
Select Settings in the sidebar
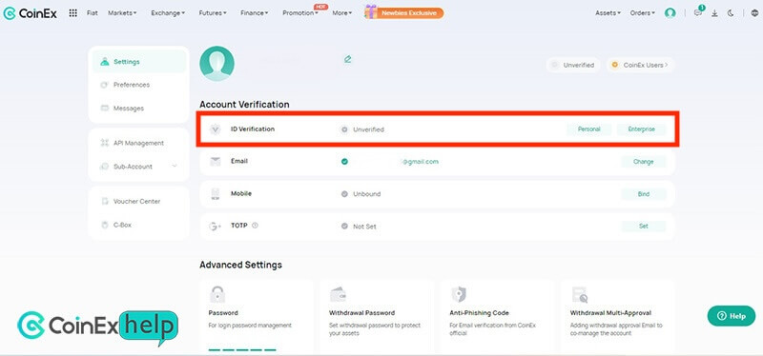(x=139, y=62)
